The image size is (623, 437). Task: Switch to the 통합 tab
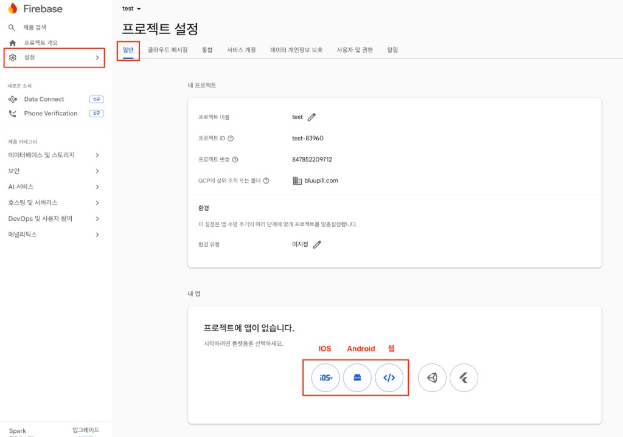tap(207, 50)
